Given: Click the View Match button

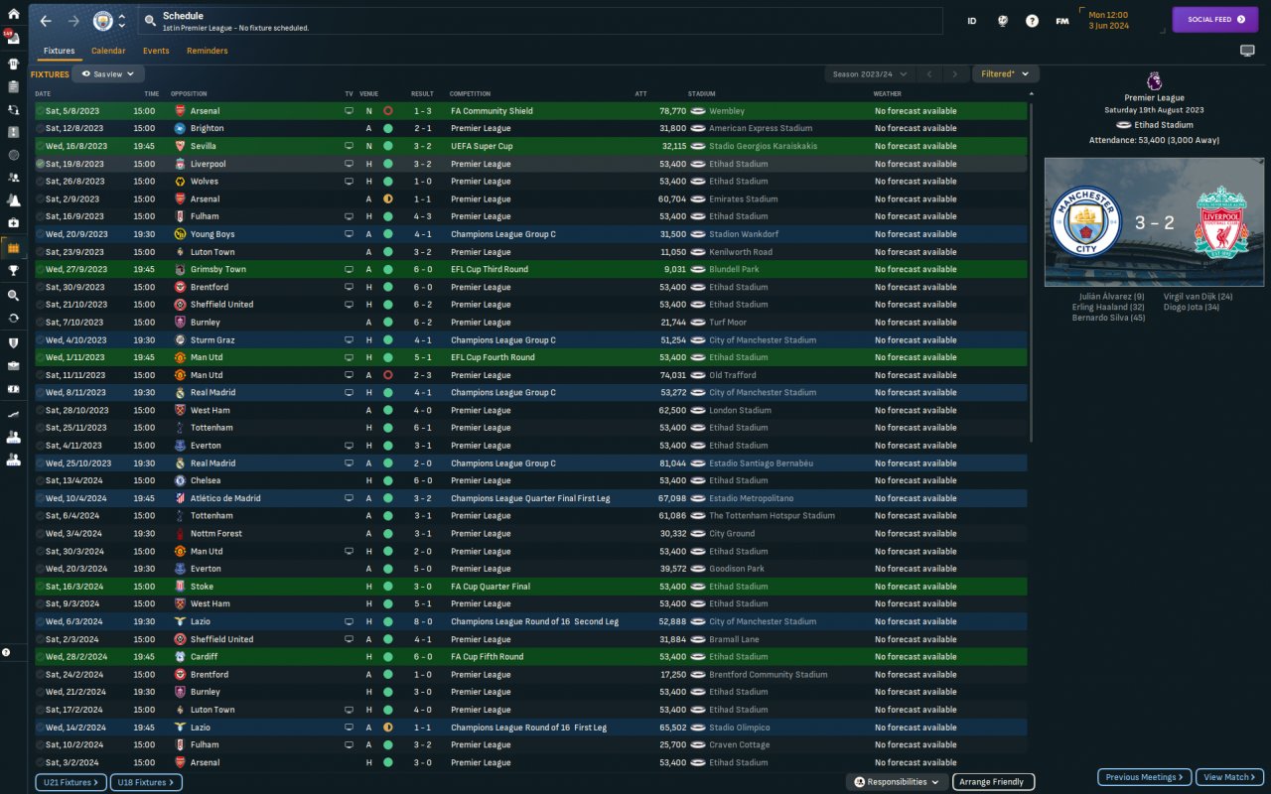Looking at the screenshot, I should tap(1229, 777).
